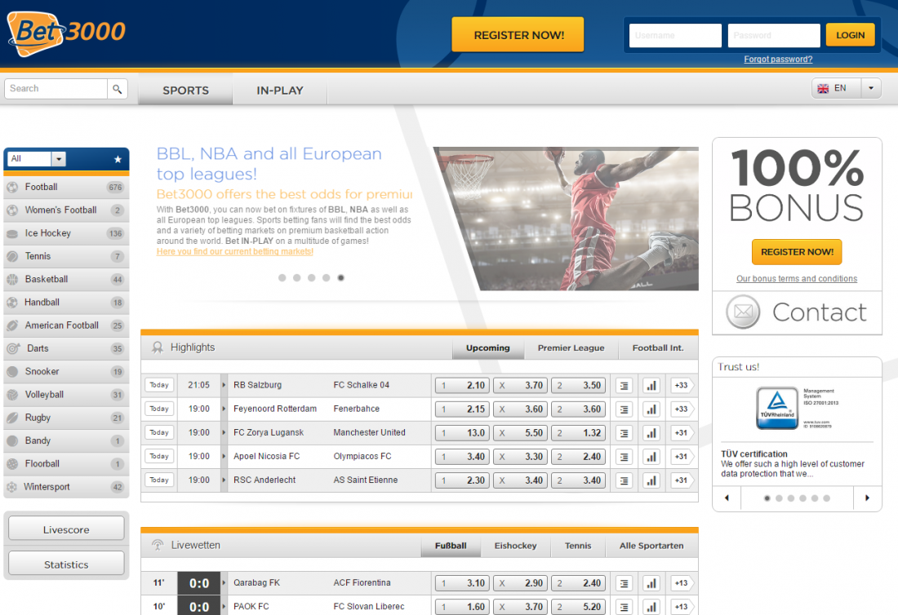Image resolution: width=898 pixels, height=615 pixels.
Task: Expand +13 more bets for Qarabag FK
Action: (x=682, y=583)
